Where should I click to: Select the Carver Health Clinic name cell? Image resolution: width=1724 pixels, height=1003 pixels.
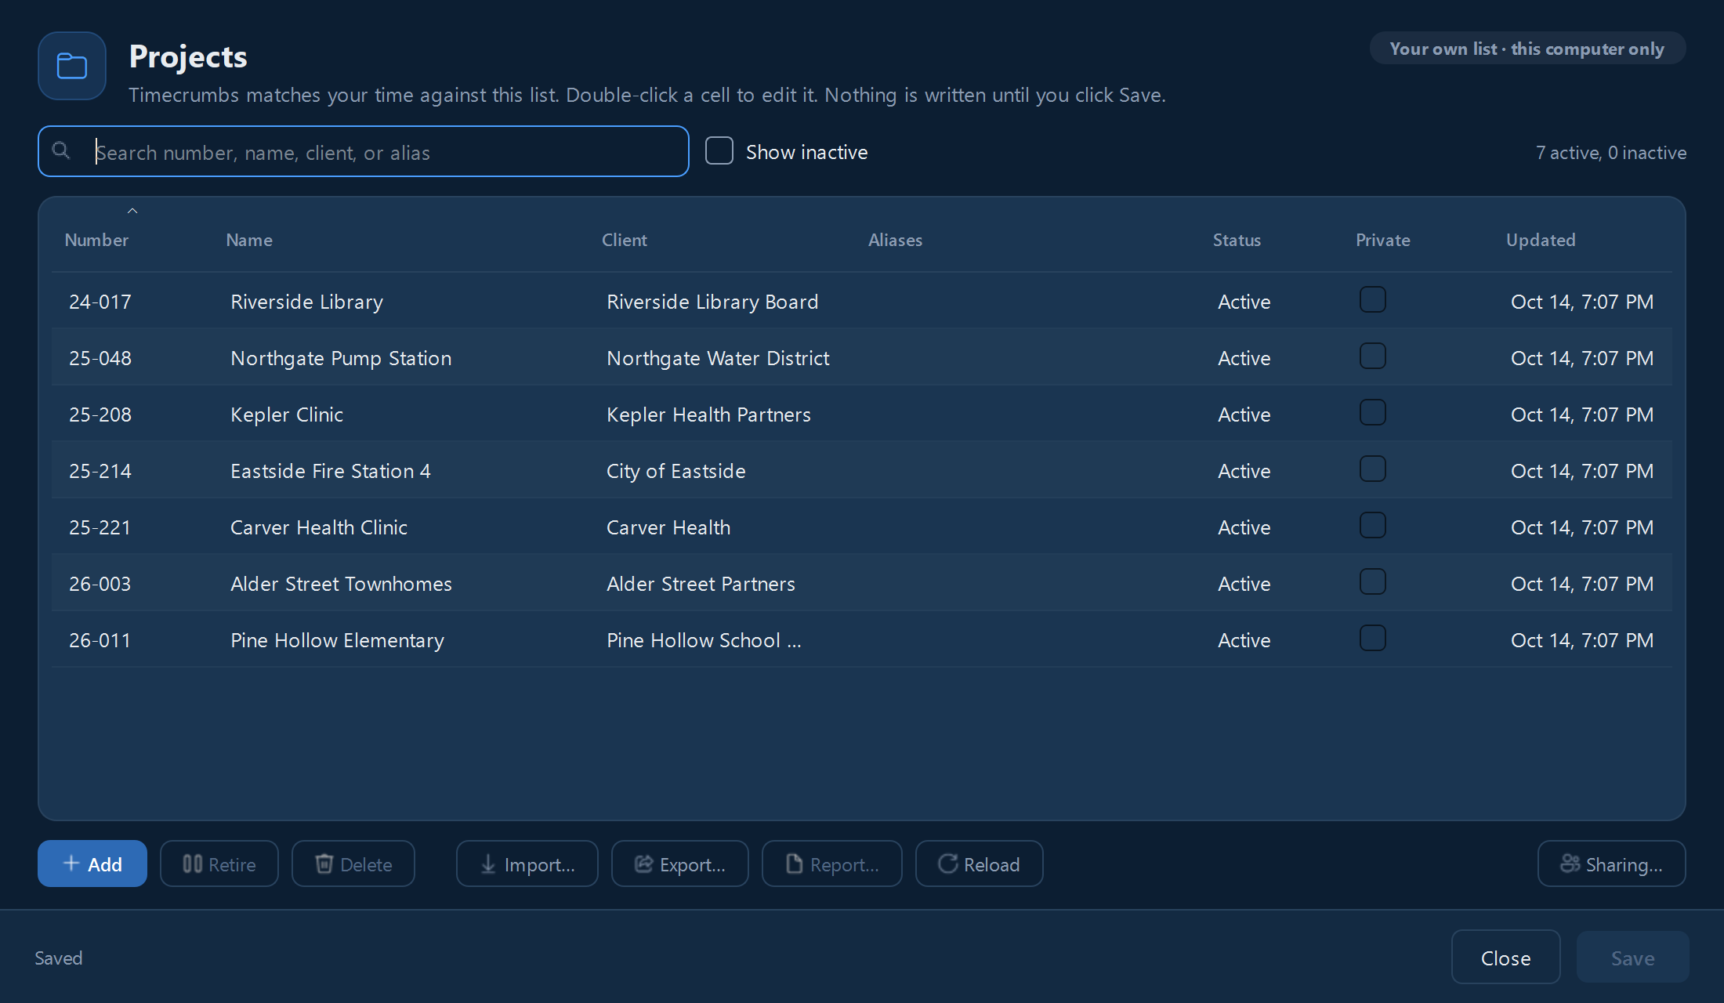319,528
